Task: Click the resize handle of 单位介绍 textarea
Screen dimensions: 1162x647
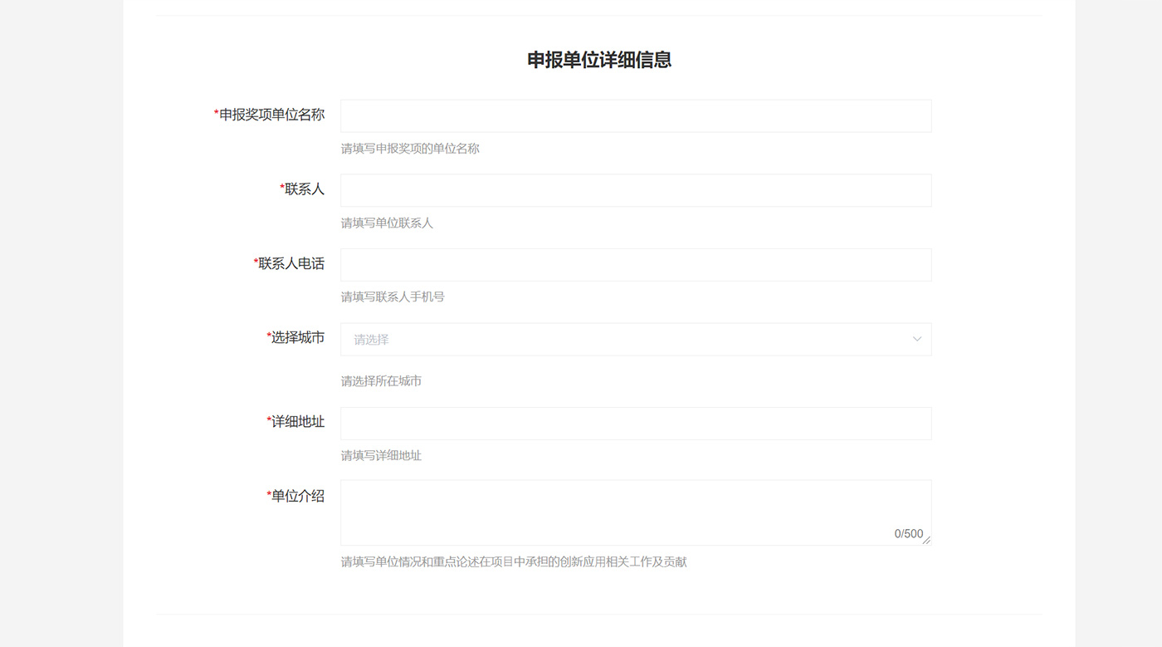Action: click(x=926, y=540)
